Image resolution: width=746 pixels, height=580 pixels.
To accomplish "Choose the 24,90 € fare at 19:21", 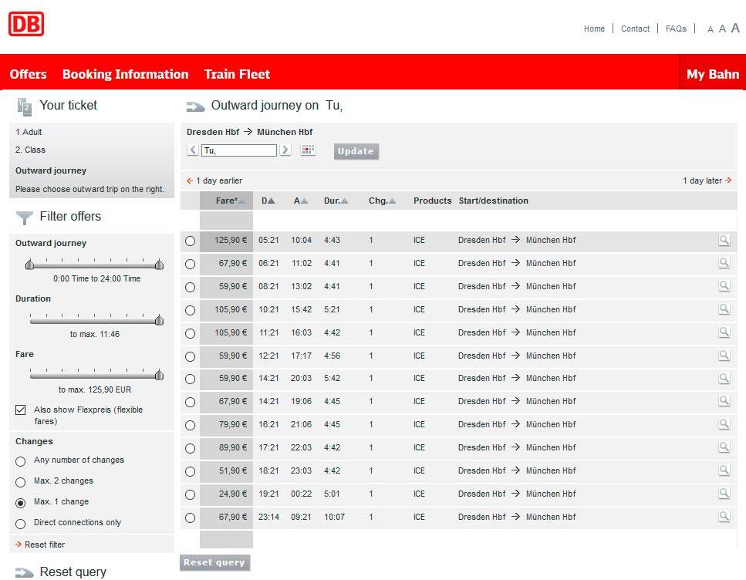I will pyautogui.click(x=191, y=494).
